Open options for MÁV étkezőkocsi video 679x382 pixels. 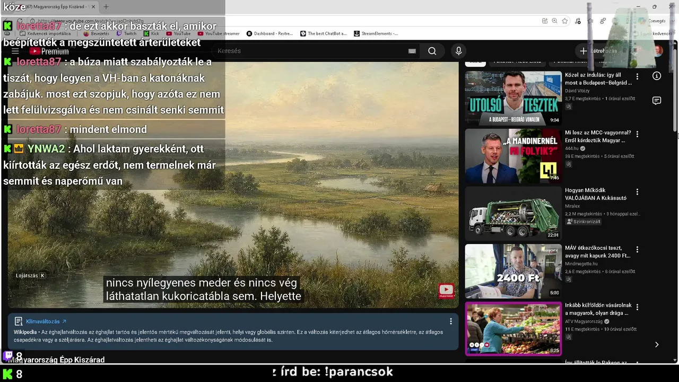pos(637,249)
